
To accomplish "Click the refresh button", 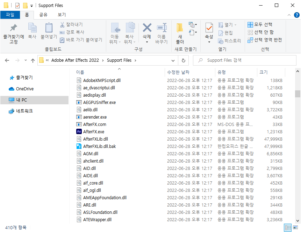I will coord(184,61).
